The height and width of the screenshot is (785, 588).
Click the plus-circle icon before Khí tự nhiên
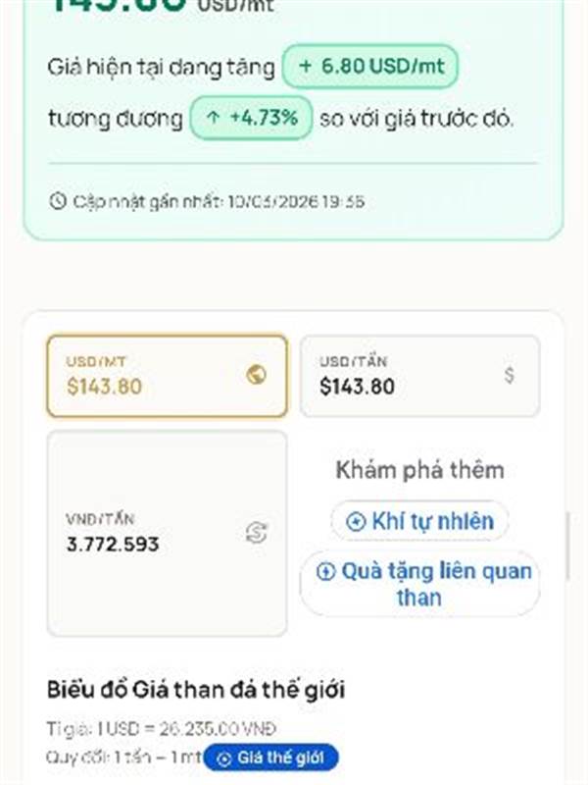tap(356, 521)
